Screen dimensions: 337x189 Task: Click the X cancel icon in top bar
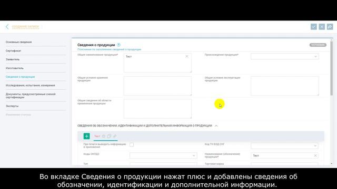[x=322, y=27]
